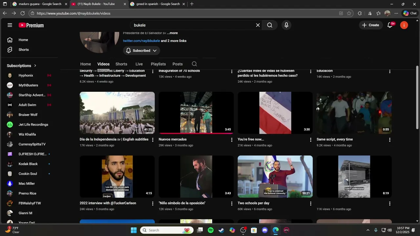Image resolution: width=420 pixels, height=236 pixels.
Task: Open the YouTube hamburger guide menu
Action: pyautogui.click(x=10, y=25)
